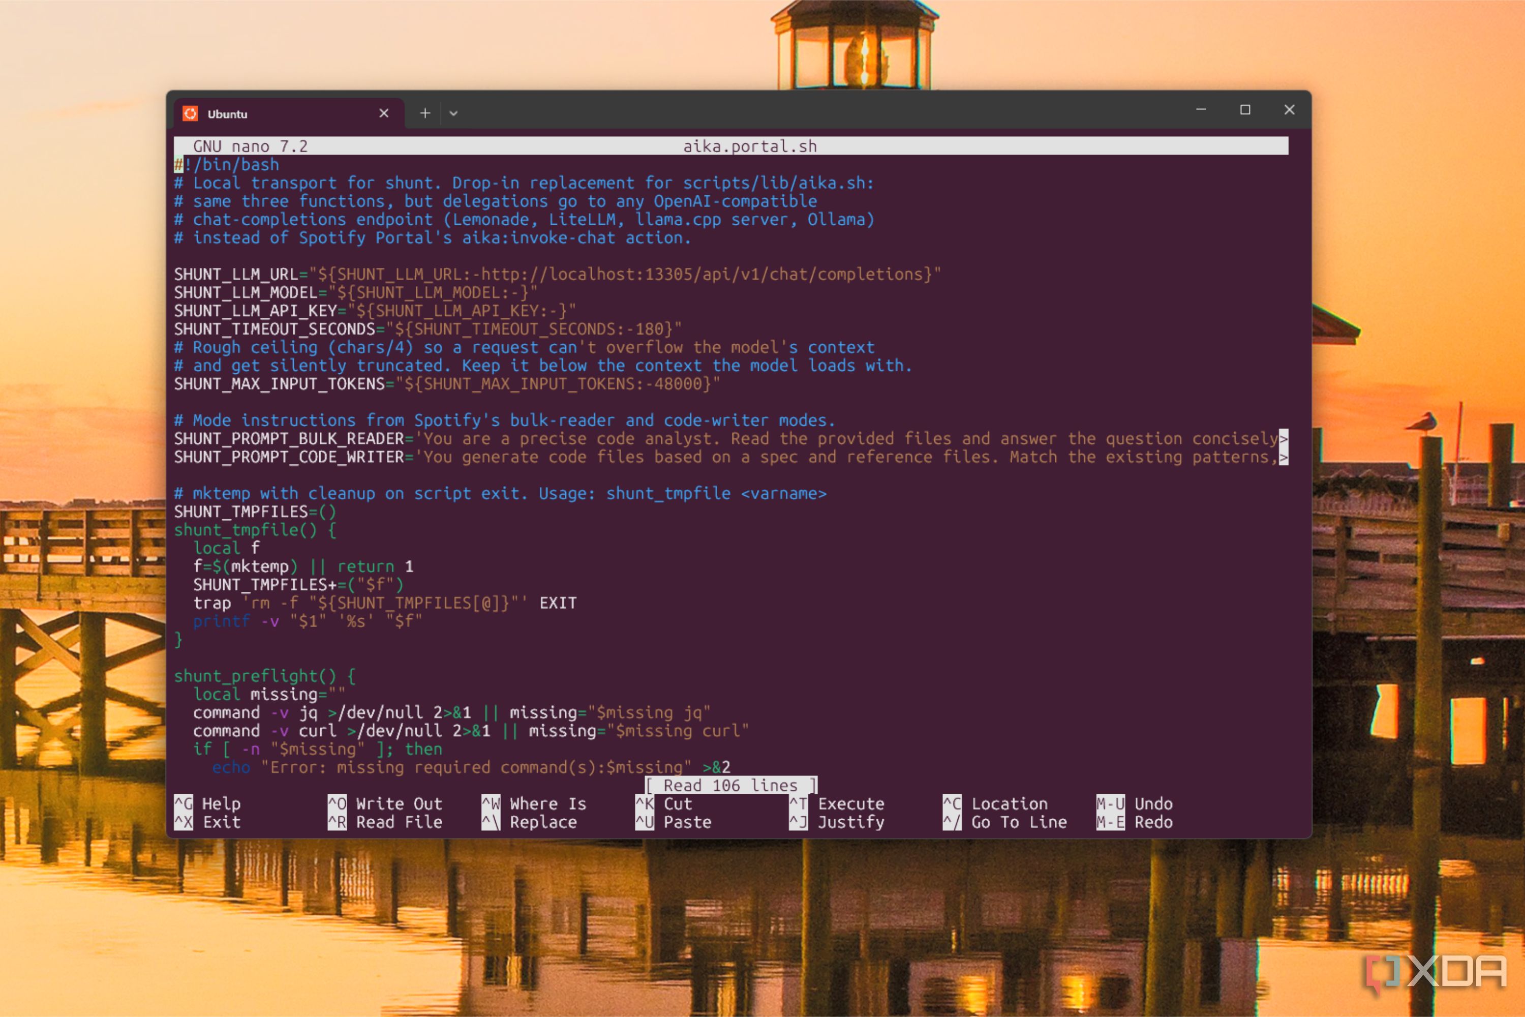This screenshot has width=1525, height=1017.
Task: Click the GNU nano 7.2 header text
Action: 250,146
